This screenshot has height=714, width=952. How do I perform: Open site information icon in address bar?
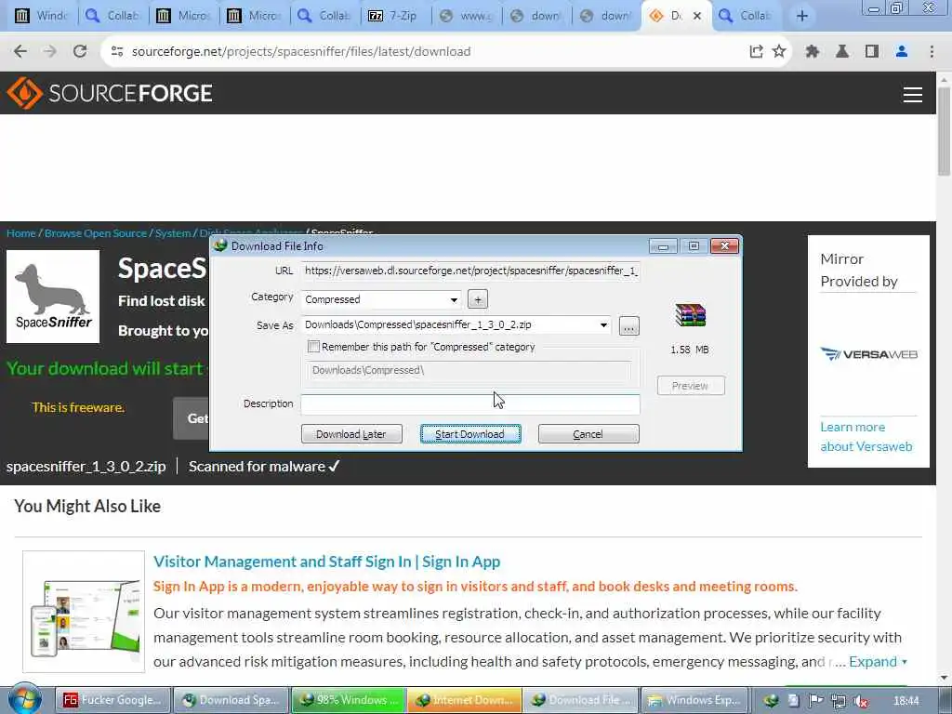point(117,52)
